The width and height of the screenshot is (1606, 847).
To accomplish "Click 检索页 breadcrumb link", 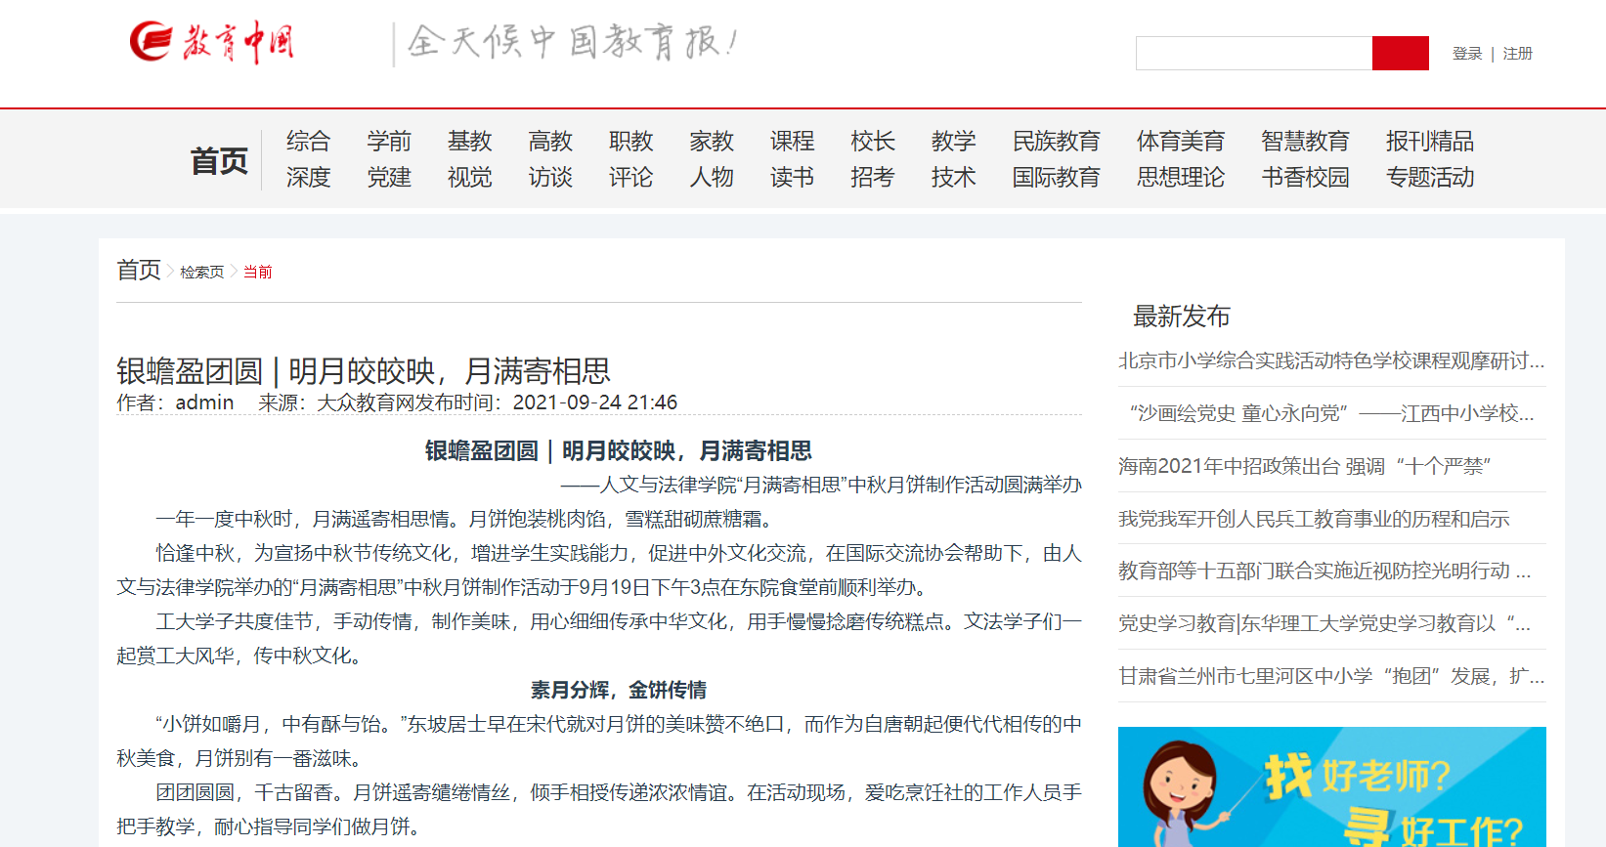I will tap(201, 273).
